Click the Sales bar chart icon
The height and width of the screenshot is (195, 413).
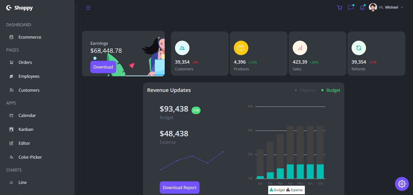coord(300,48)
